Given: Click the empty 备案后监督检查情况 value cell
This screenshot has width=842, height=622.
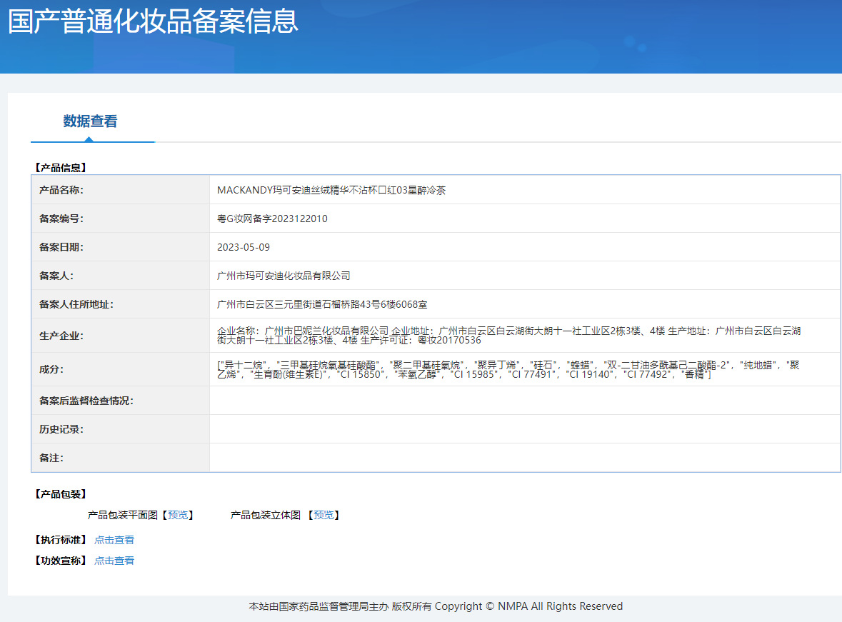Looking at the screenshot, I should [x=524, y=401].
